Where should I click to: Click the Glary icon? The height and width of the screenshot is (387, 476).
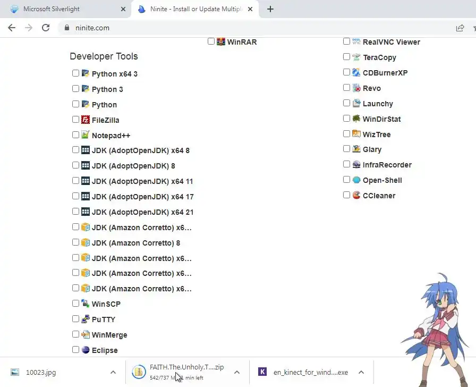click(356, 149)
